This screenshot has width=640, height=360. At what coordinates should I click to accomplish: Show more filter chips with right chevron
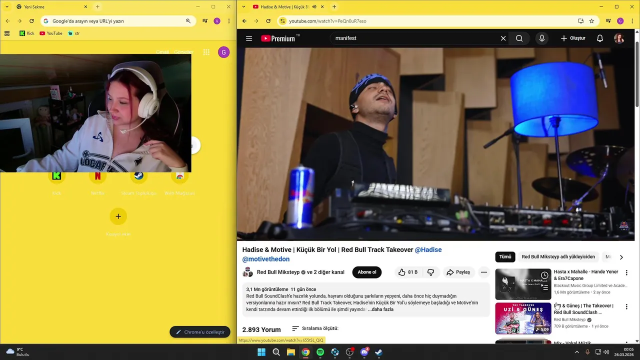[x=621, y=257]
